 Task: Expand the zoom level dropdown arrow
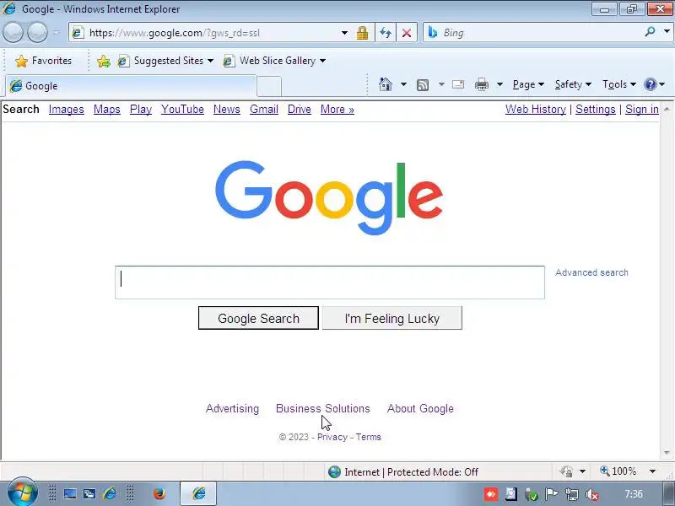[x=652, y=471]
